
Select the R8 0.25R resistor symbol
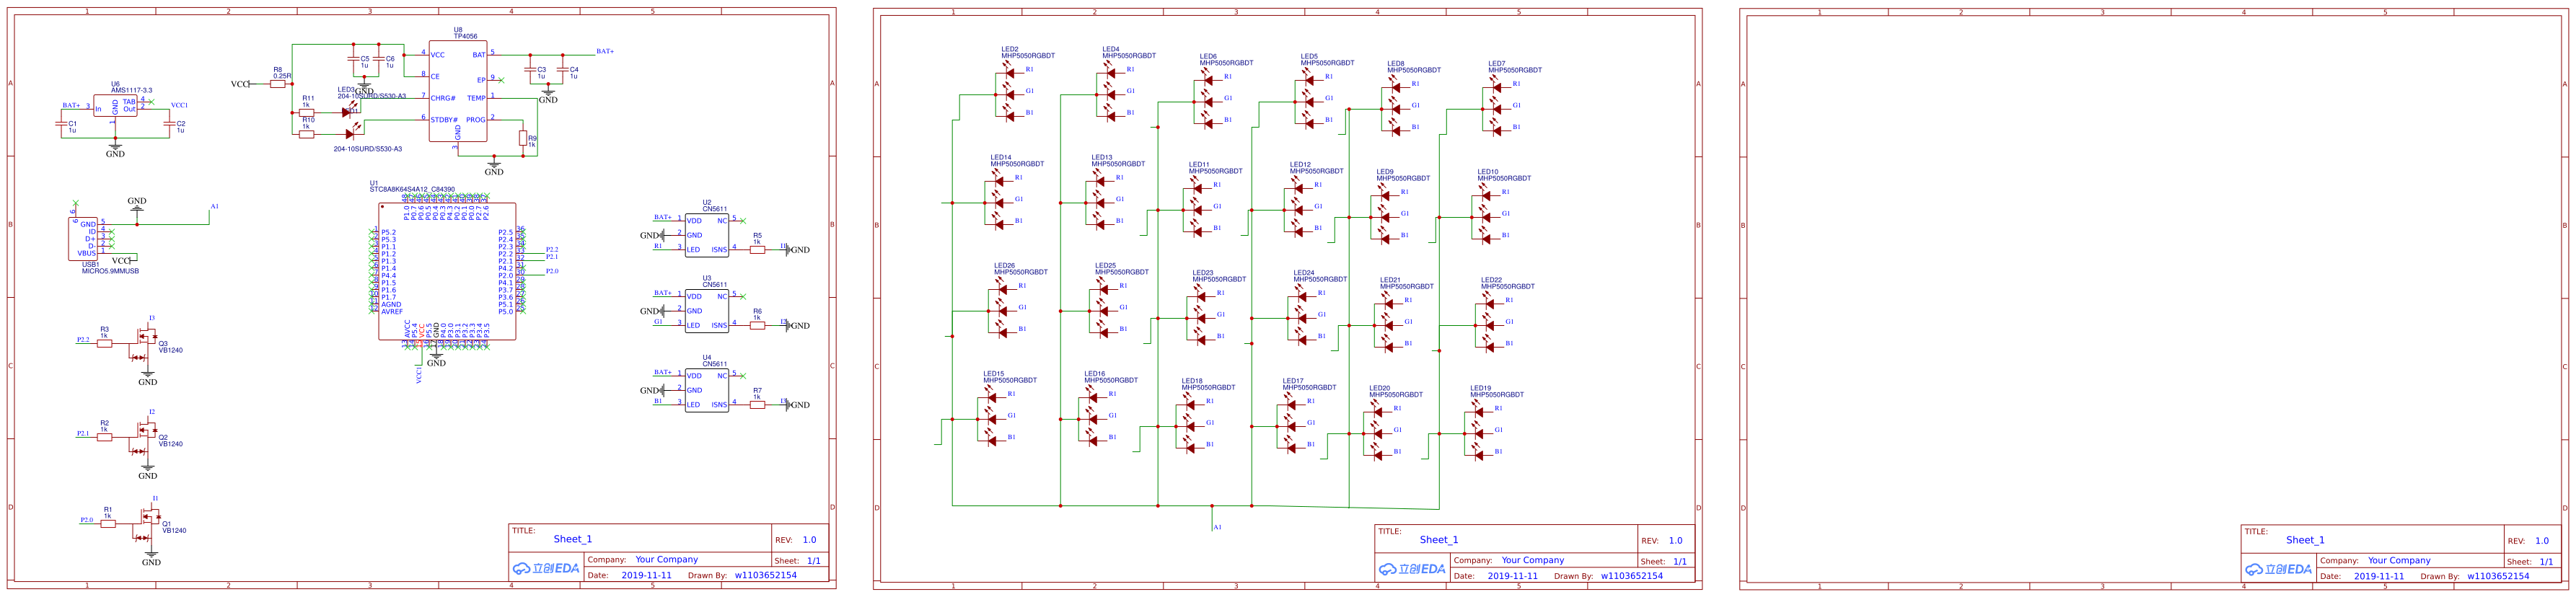click(x=278, y=84)
